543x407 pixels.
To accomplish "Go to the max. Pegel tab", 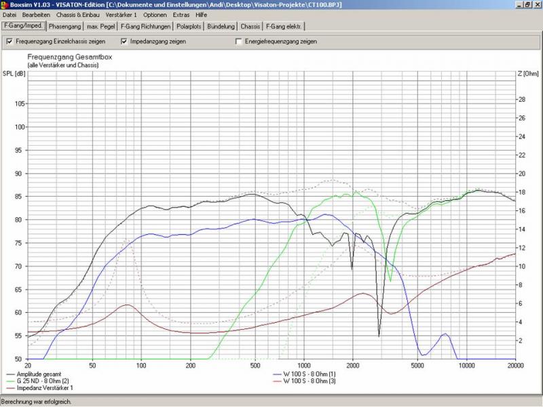I will pos(102,26).
